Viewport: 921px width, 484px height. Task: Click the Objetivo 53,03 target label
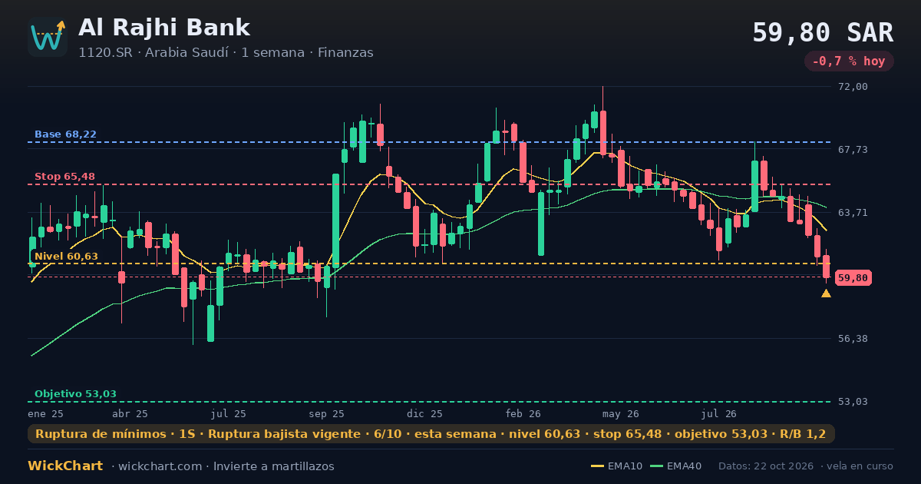tap(75, 394)
